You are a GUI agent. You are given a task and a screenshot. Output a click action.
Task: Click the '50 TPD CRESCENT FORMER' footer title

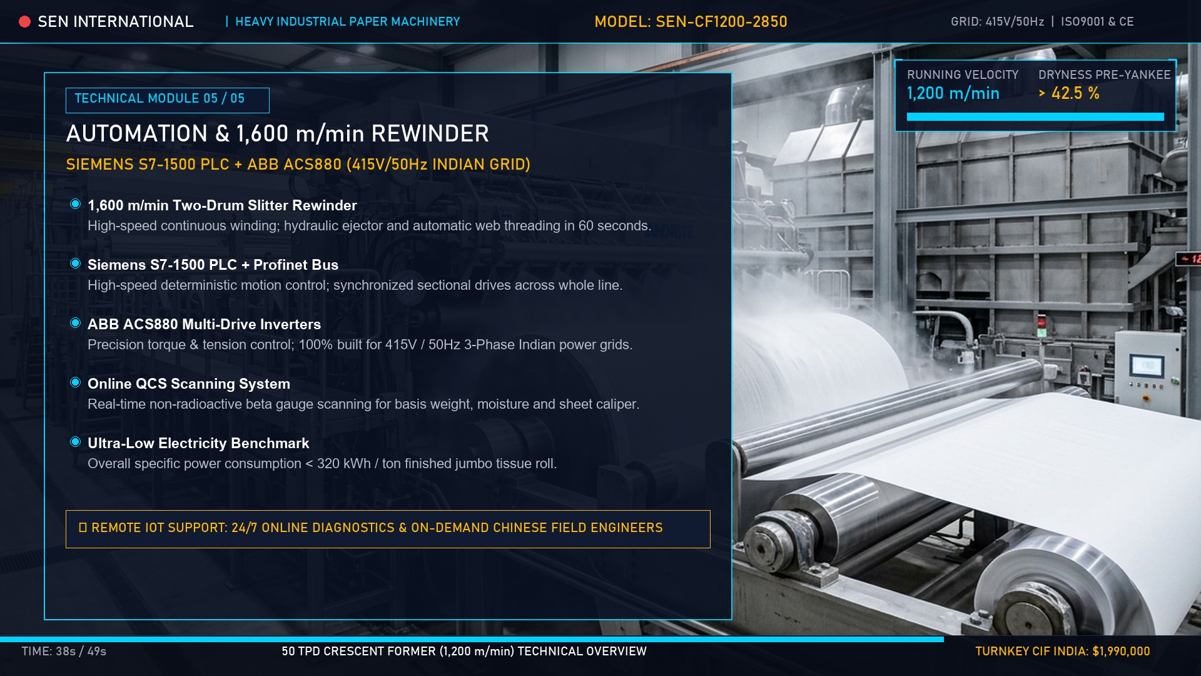464,652
